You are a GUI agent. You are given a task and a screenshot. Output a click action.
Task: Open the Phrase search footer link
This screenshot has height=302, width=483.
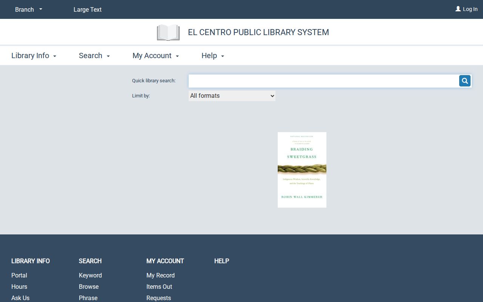88,298
